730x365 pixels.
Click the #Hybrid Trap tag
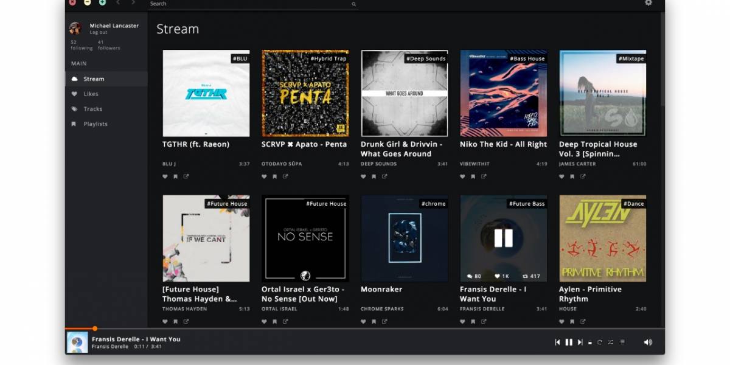coord(328,58)
